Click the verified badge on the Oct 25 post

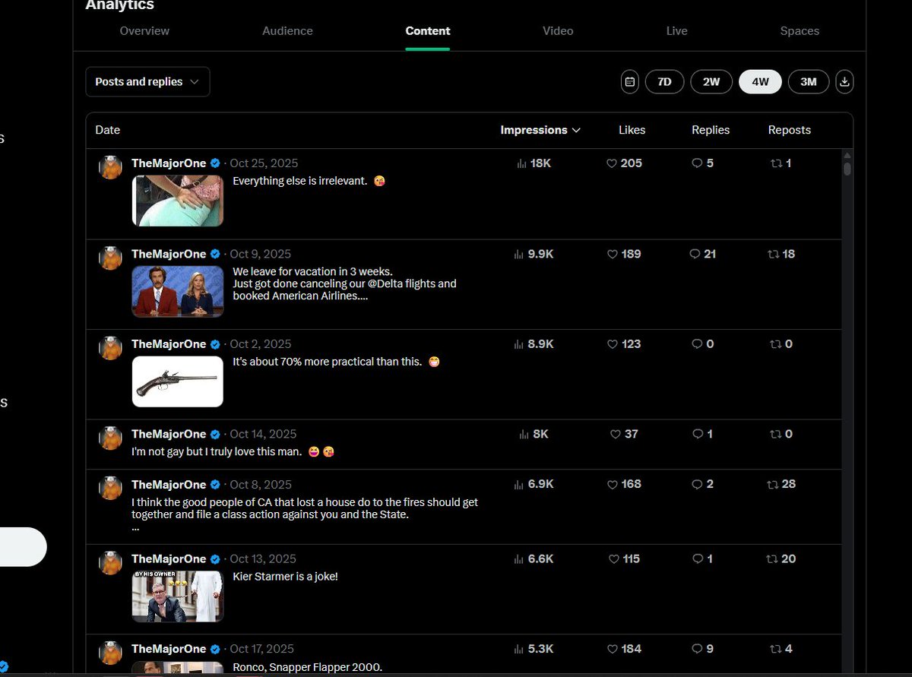(215, 163)
